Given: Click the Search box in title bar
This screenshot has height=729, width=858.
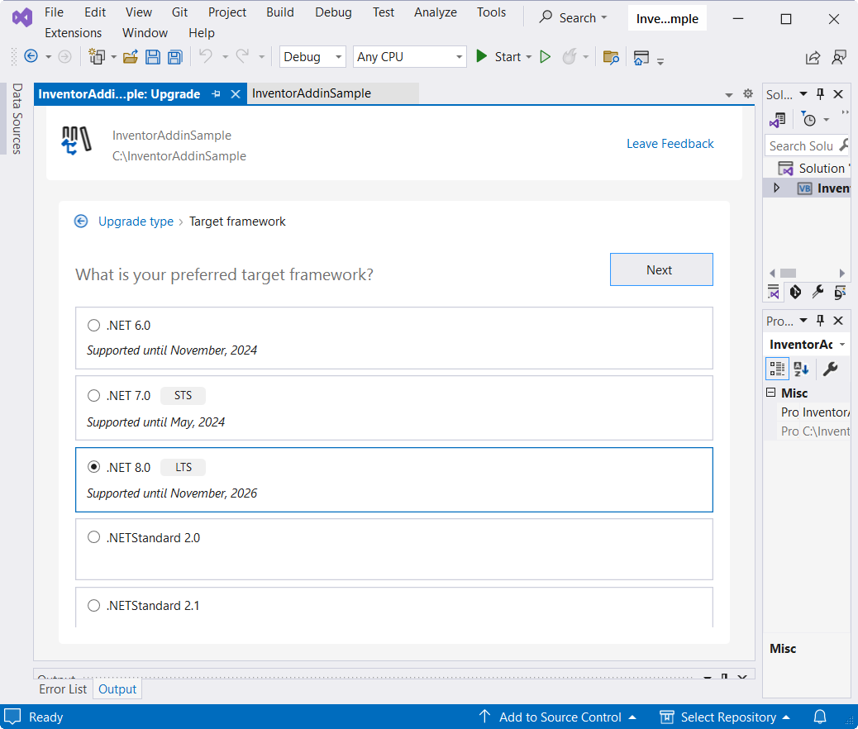Looking at the screenshot, I should [573, 18].
